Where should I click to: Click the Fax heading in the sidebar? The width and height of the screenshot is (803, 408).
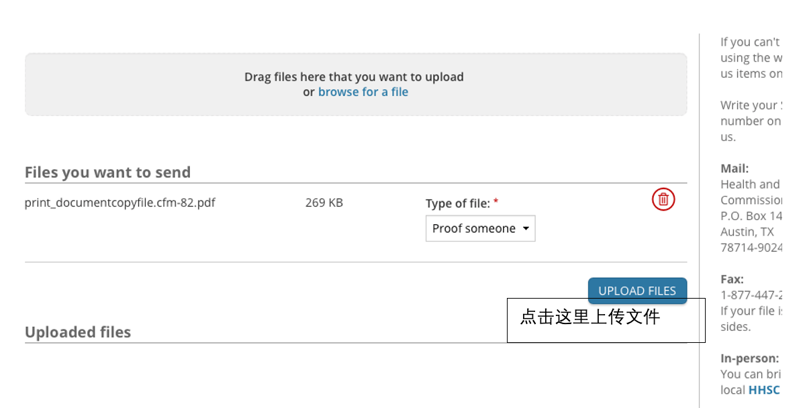(732, 280)
